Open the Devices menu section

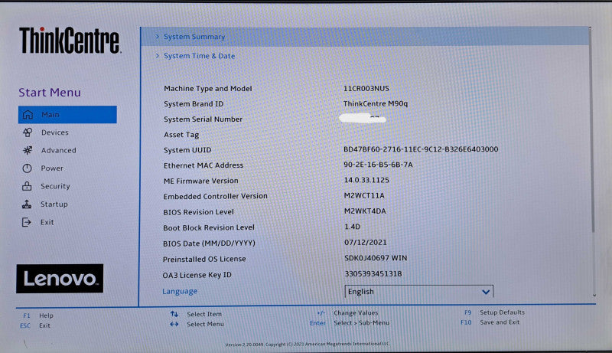point(54,132)
